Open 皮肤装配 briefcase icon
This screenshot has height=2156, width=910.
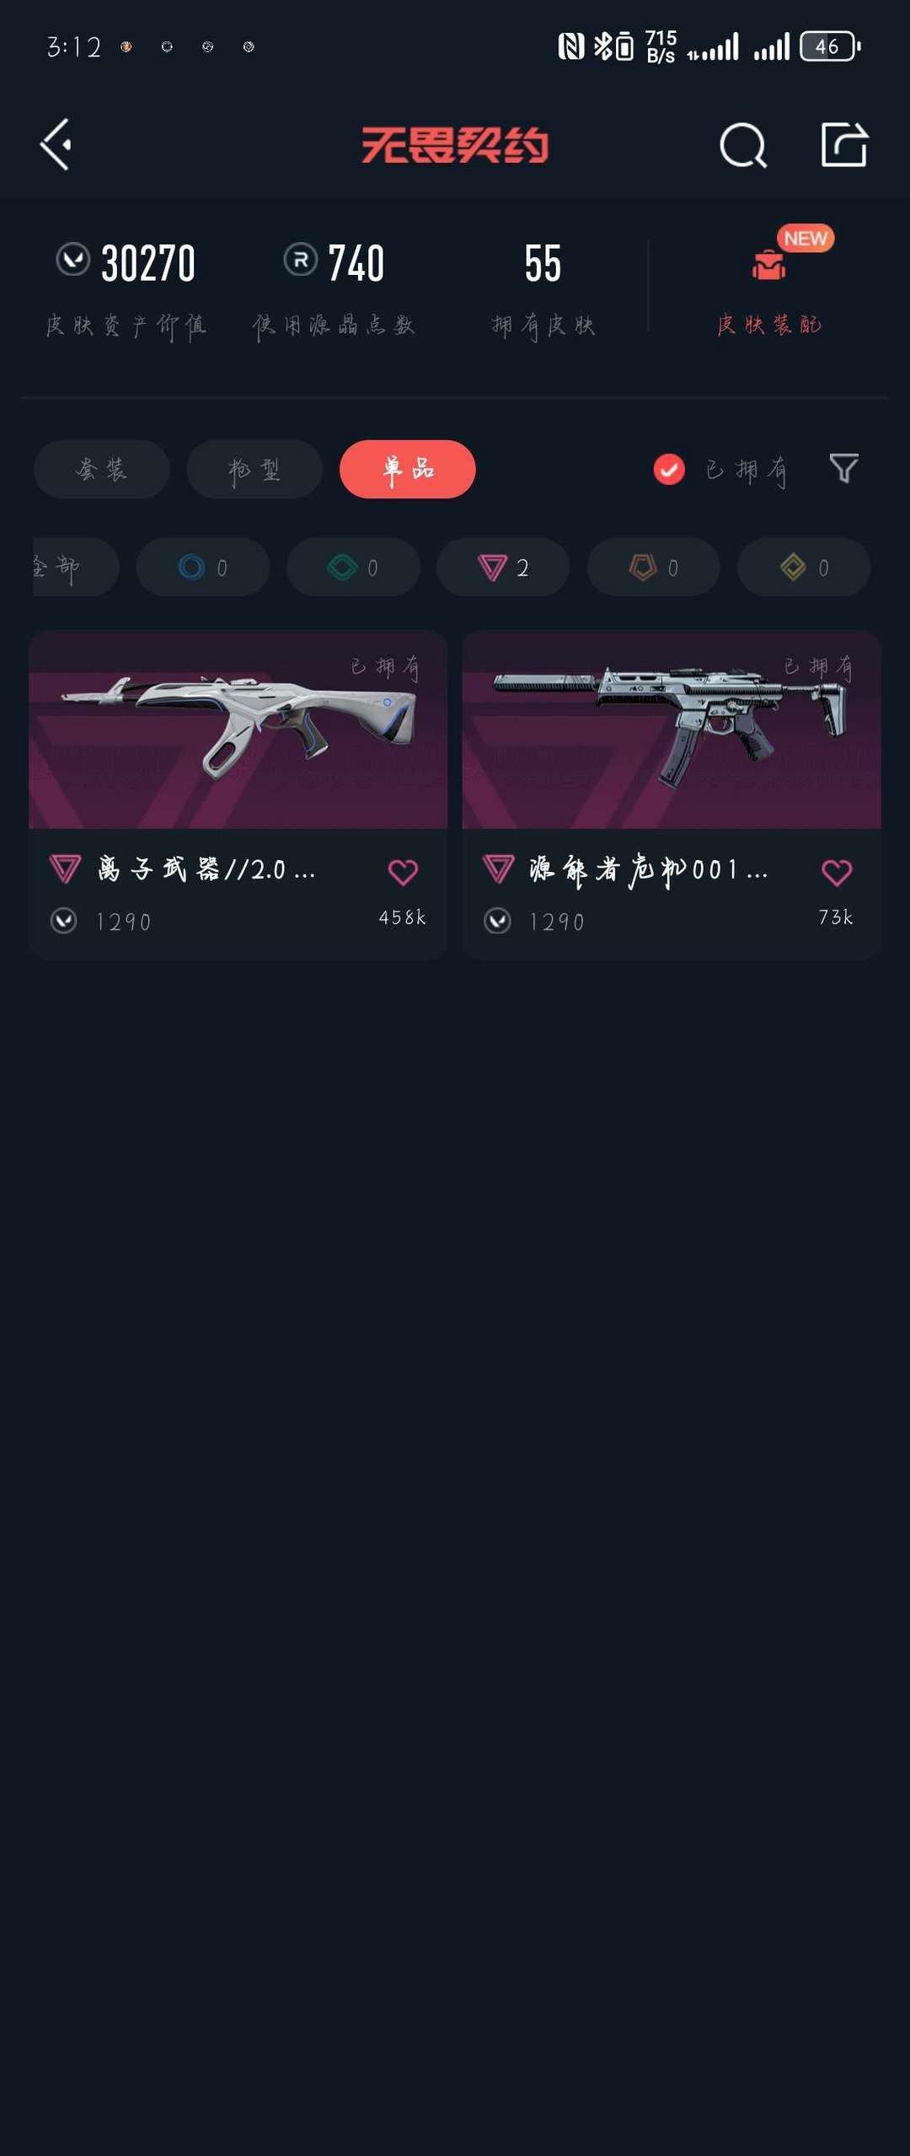click(x=768, y=265)
